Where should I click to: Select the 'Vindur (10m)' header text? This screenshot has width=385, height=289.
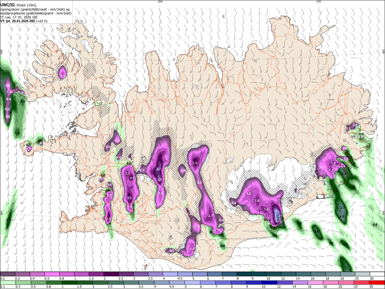pos(26,5)
